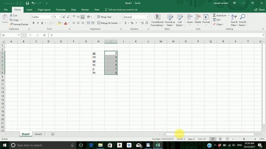Apply the Accounting dollar format
Screen dimensions: 266x149
point(126,23)
